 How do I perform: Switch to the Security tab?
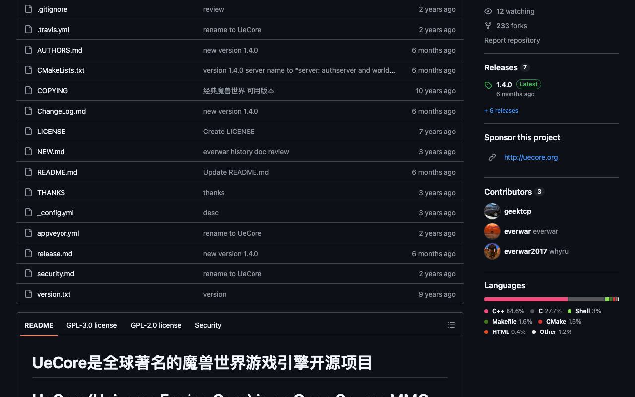coord(208,325)
